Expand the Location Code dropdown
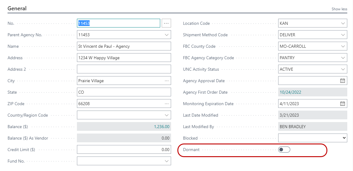 (343, 23)
